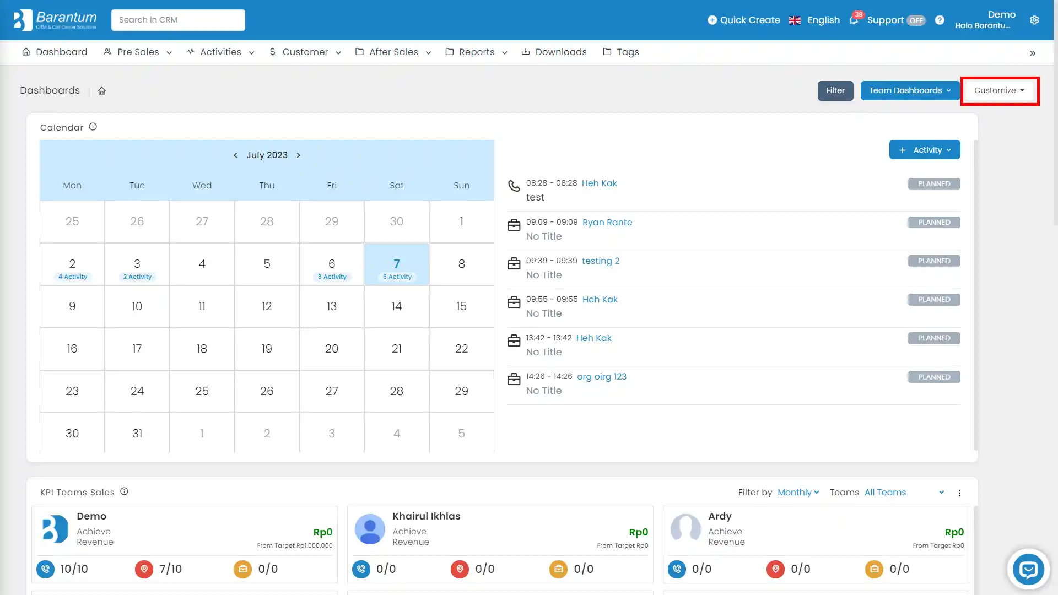Select July 7 on the calendar
Image resolution: width=1058 pixels, height=595 pixels.
coord(396,264)
